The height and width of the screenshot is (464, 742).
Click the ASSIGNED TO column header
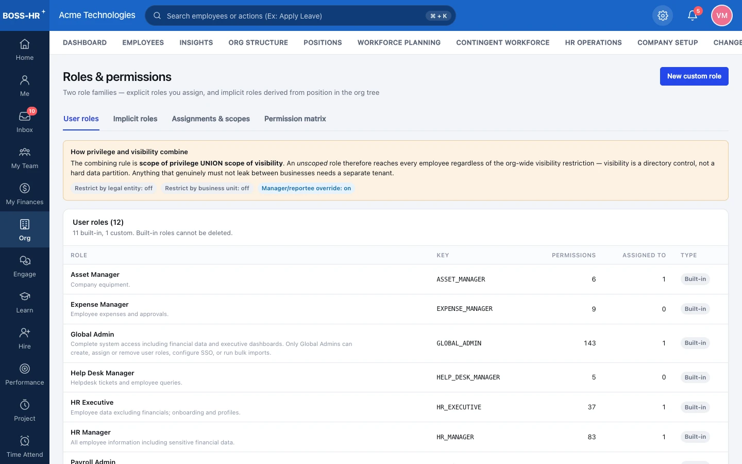pyautogui.click(x=644, y=255)
